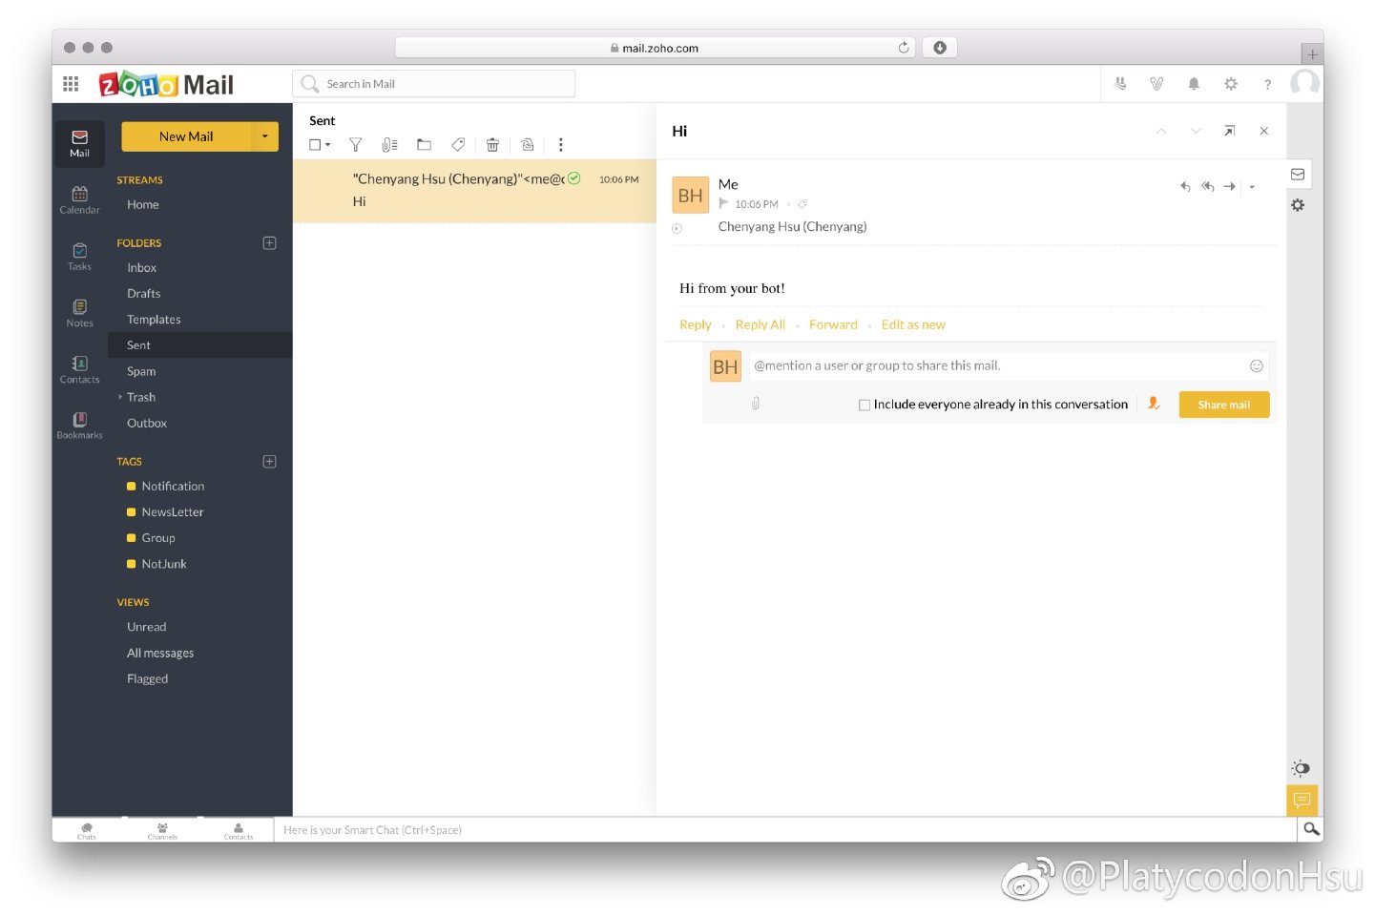The width and height of the screenshot is (1375, 916).
Task: Toggle the night mode icon
Action: pos(1301,768)
